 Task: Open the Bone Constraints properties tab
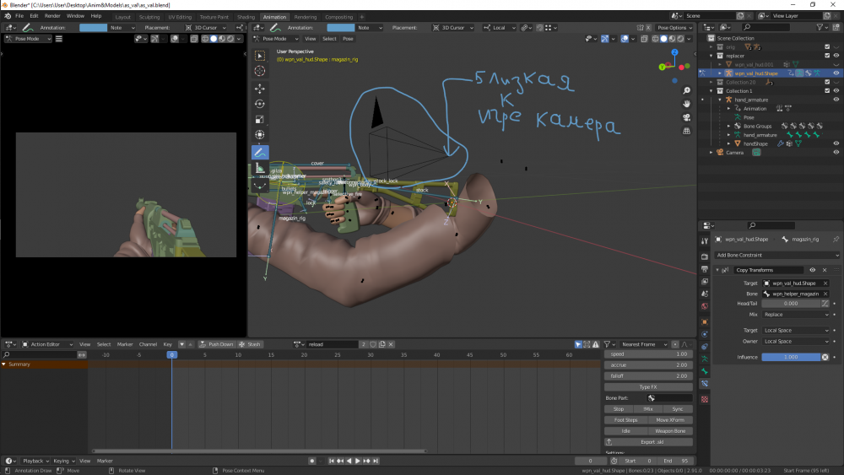[705, 384]
